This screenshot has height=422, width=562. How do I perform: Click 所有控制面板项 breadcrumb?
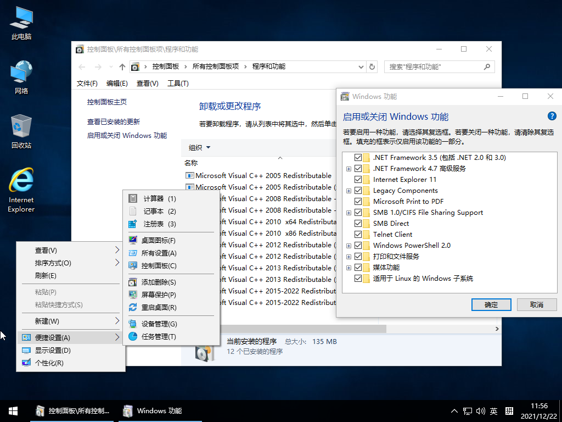[215, 66]
